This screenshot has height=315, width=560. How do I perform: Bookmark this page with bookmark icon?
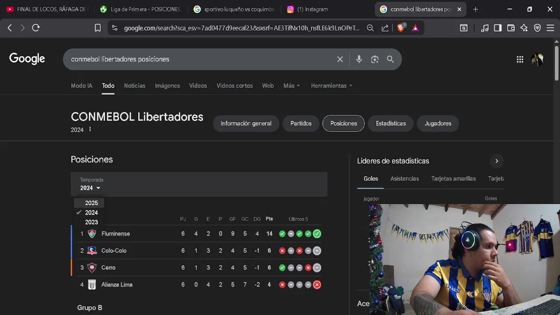point(98,28)
